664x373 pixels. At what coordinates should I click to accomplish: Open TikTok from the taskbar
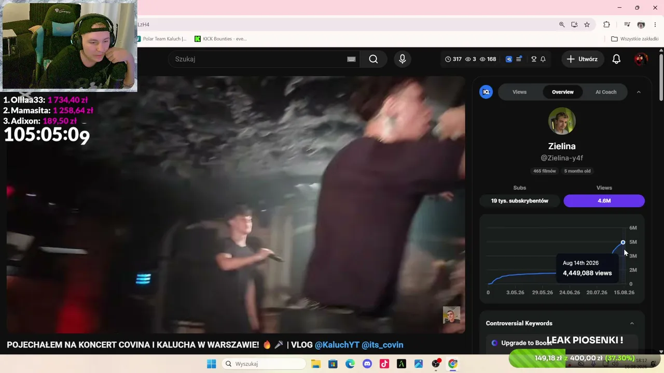tap(384, 364)
